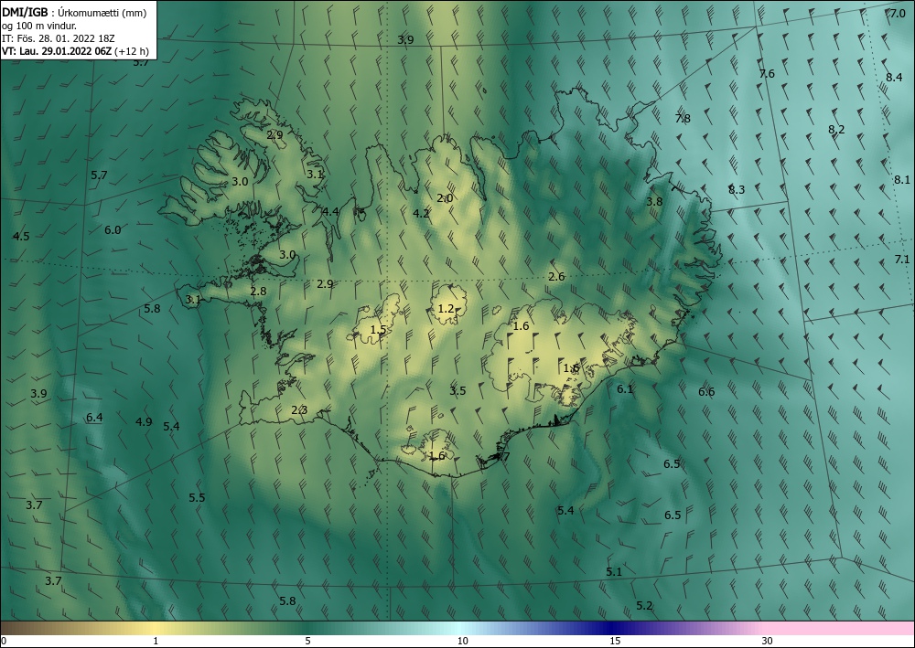Click the 2.3 value in southwest Iceland

click(x=299, y=410)
